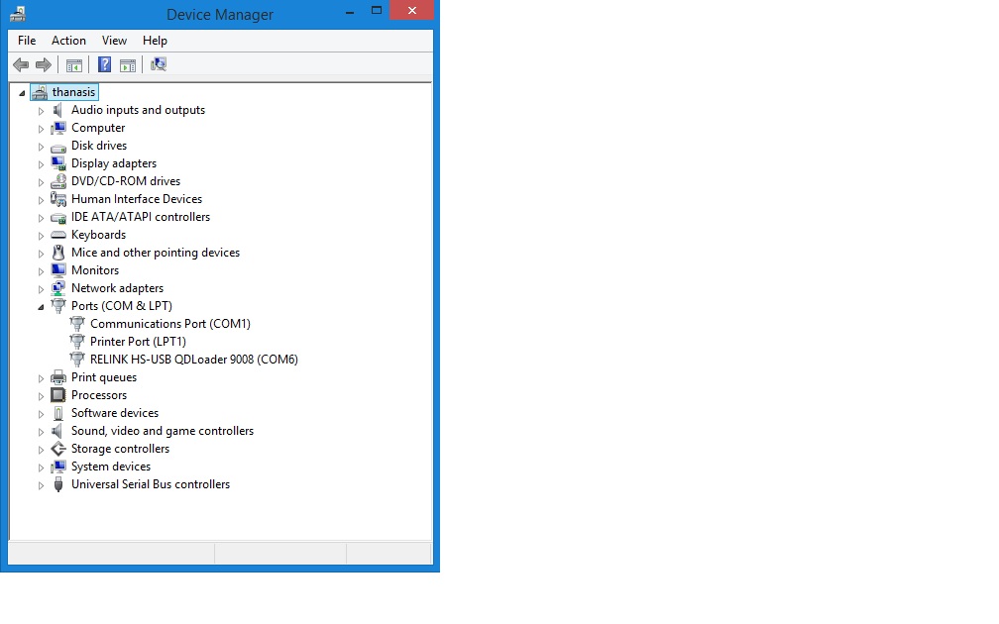
Task: Expand Universal Serial Bus controllers
Action: point(42,485)
